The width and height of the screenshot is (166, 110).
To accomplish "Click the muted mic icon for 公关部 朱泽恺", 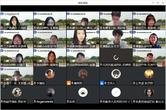I will [134, 83].
